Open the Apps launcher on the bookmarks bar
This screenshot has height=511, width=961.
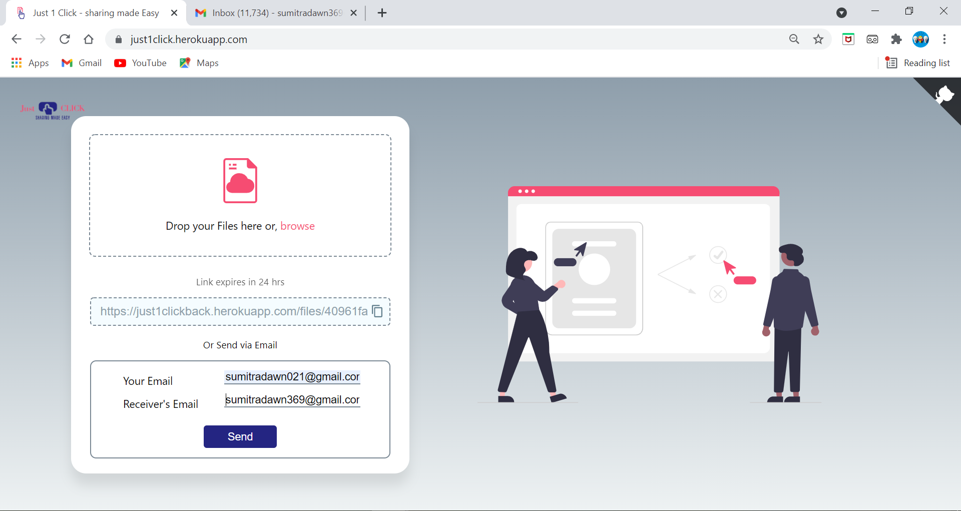[30, 63]
